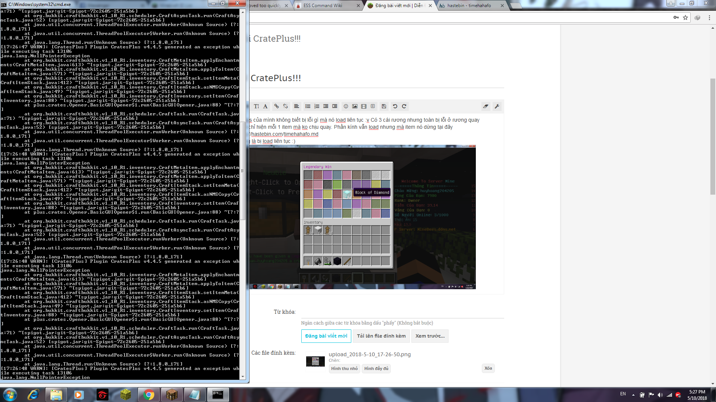Insert a smiley emoticon

[x=346, y=106]
